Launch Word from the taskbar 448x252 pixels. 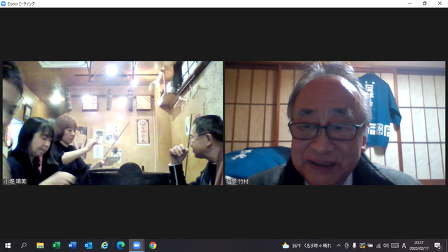click(72, 246)
